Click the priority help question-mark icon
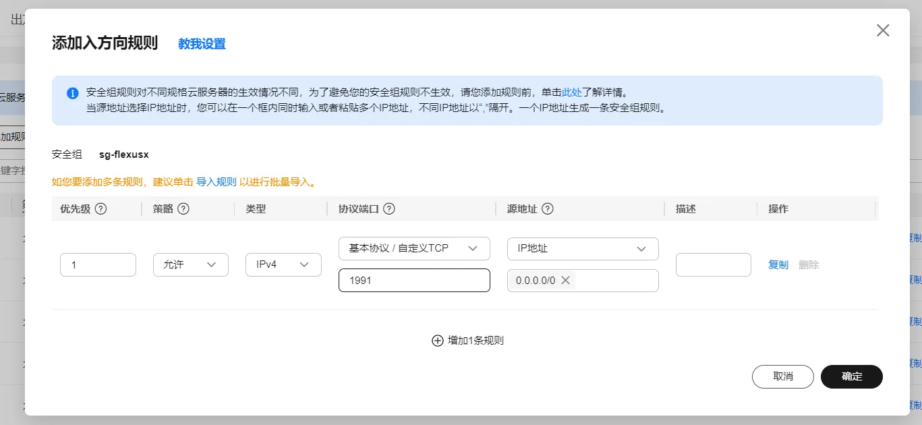The height and width of the screenshot is (425, 922). coord(101,209)
